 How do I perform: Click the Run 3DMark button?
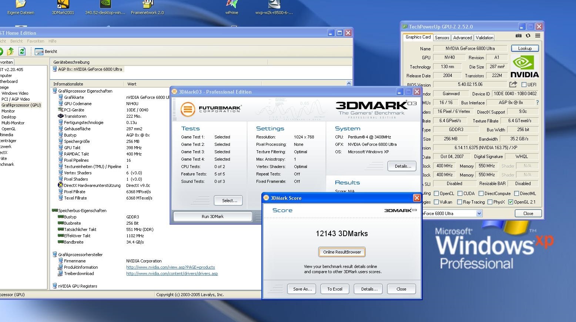212,217
